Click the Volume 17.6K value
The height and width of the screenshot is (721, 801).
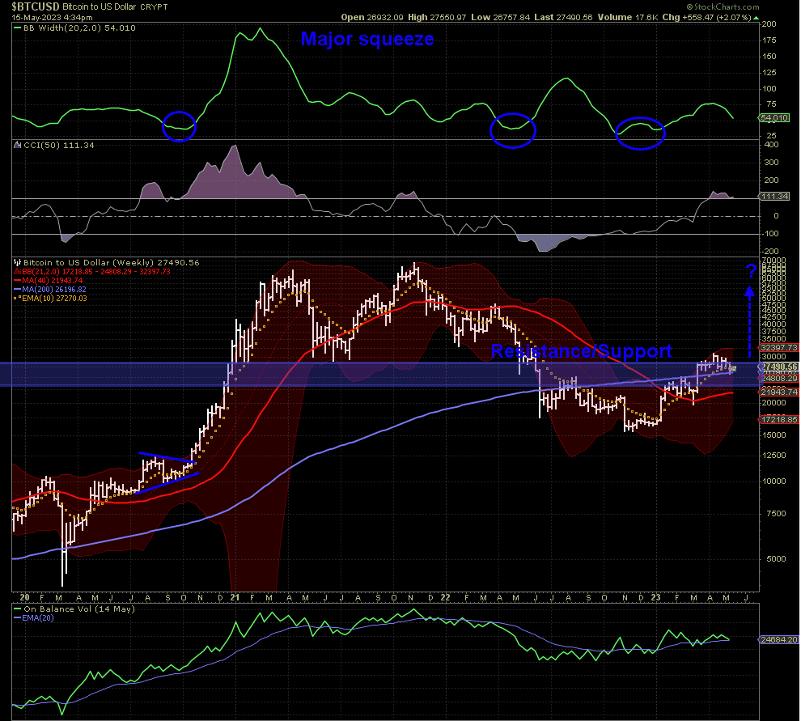click(x=628, y=17)
